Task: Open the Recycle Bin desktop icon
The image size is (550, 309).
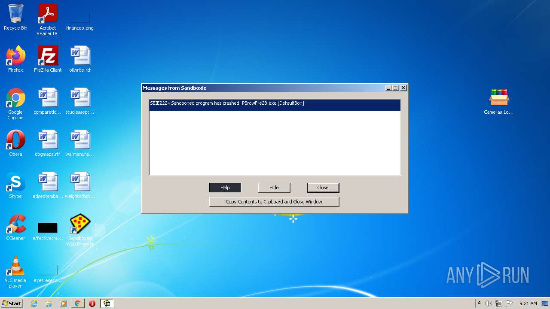Action: coord(15,17)
